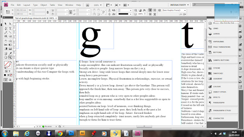This screenshot has height=137, width=244.
Task: Open the Links panel
Action: click(216, 29)
